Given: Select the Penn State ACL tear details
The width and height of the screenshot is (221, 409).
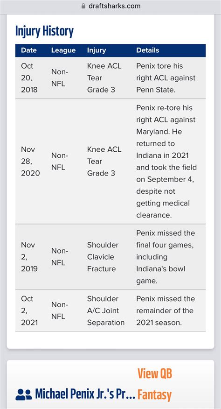Looking at the screenshot, I should coord(166,78).
